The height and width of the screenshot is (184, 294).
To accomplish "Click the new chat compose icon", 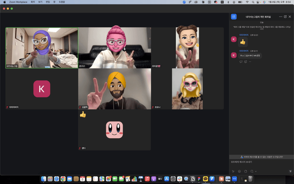I will click(234, 17).
